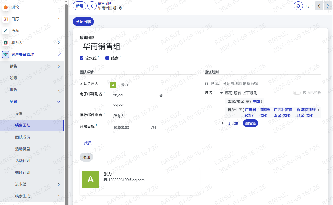Open 线索 menu item in sidebar
Screen dimensions: 333x205
[x=32, y=78]
